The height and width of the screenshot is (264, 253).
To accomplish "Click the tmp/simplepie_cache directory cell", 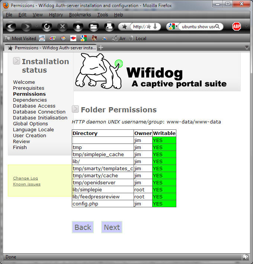I will (103, 154).
